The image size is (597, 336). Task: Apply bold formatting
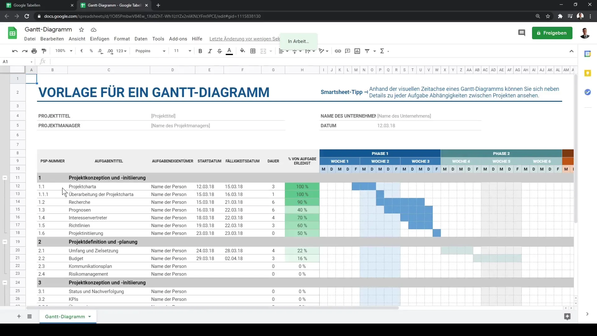200,51
